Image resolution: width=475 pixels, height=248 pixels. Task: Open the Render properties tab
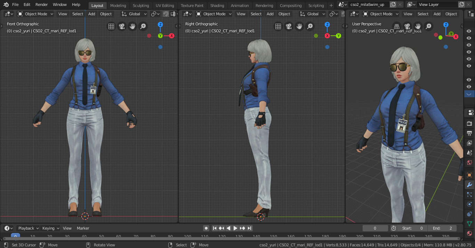tap(469, 123)
